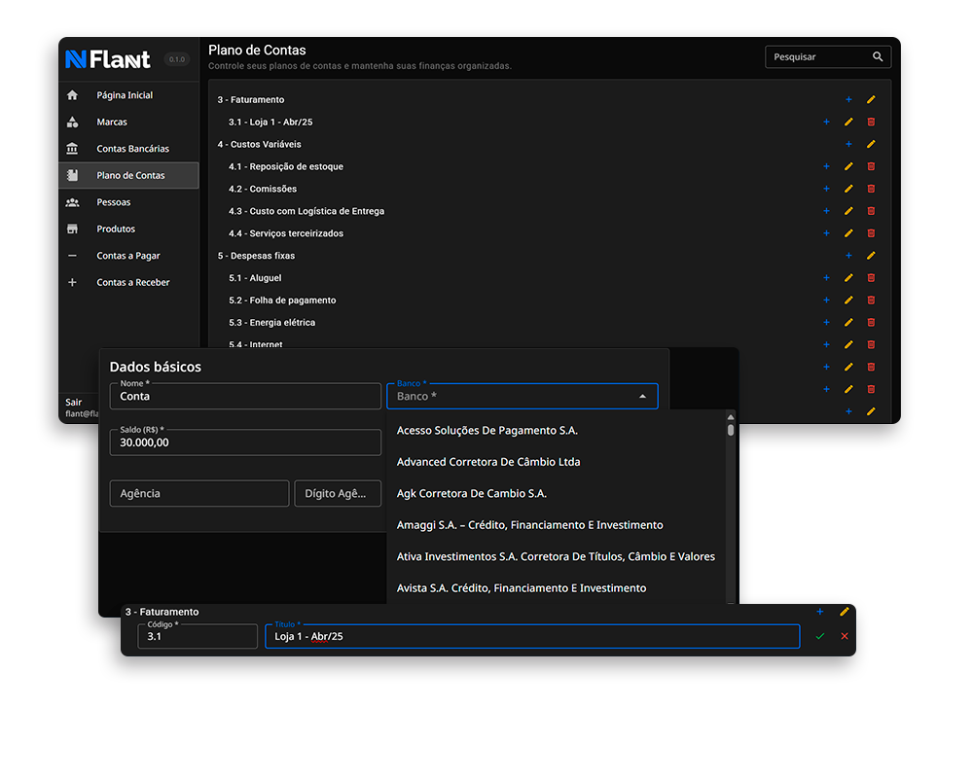Add sub-account under 4.3 - Custo com Logística
This screenshot has width=973, height=778.
(826, 211)
